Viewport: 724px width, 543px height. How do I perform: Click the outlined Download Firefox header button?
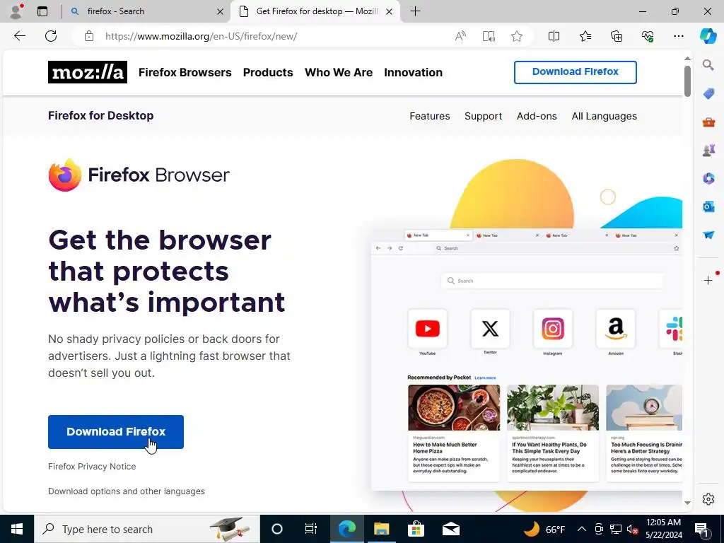click(576, 72)
